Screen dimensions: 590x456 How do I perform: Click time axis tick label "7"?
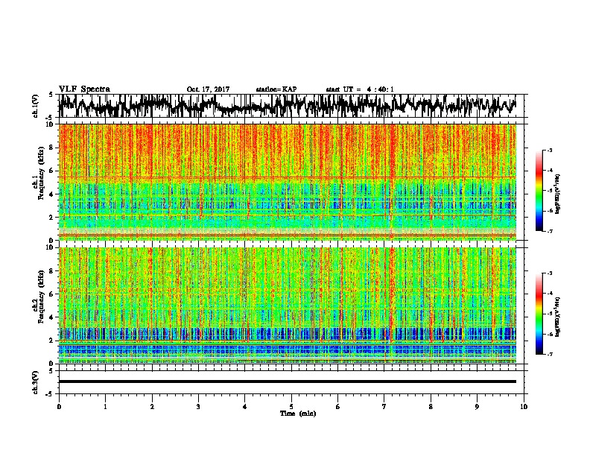coord(384,407)
